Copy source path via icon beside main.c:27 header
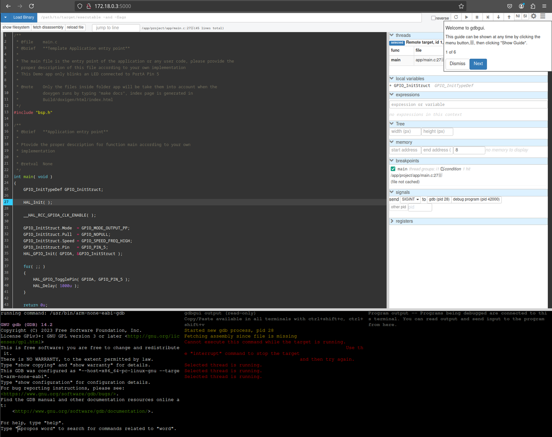 click(192, 28)
